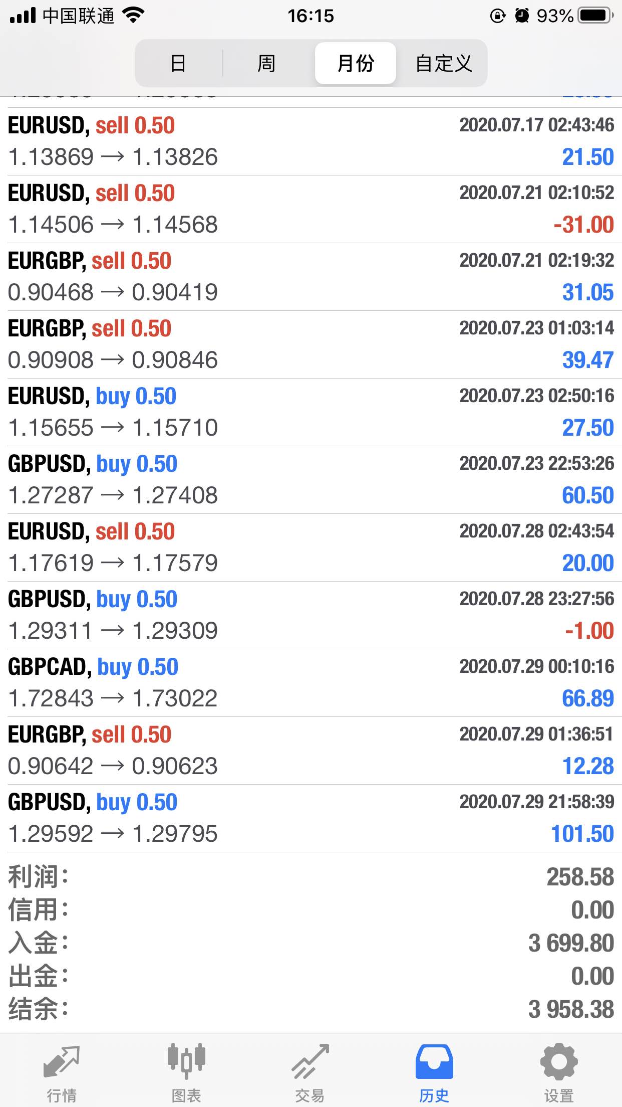Open the GBPUSD trade with 101.50 profit

(311, 818)
